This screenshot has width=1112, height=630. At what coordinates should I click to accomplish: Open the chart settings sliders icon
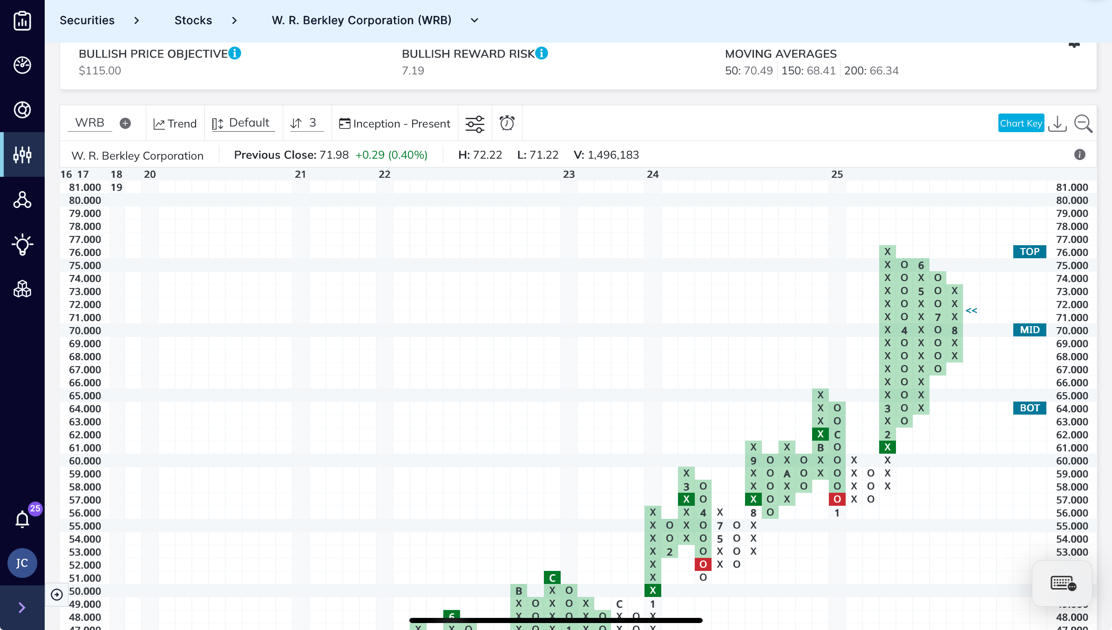pos(475,124)
